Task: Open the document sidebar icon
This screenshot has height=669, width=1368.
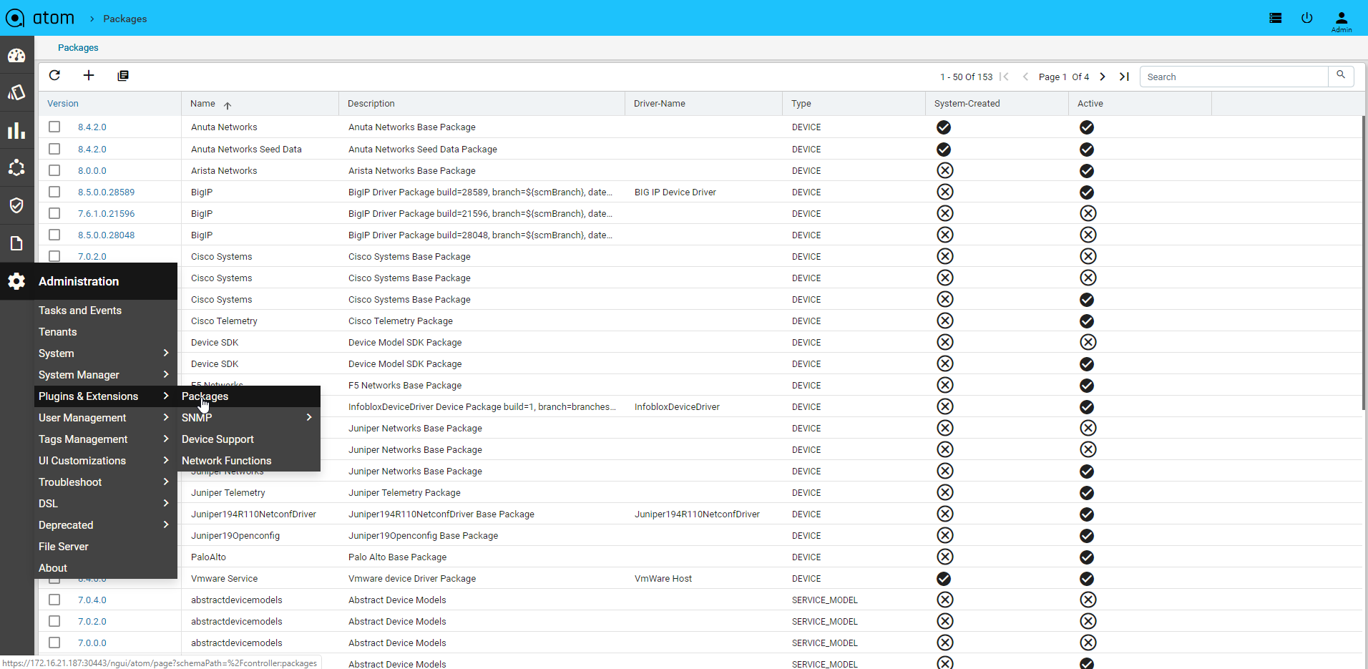Action: pyautogui.click(x=16, y=243)
